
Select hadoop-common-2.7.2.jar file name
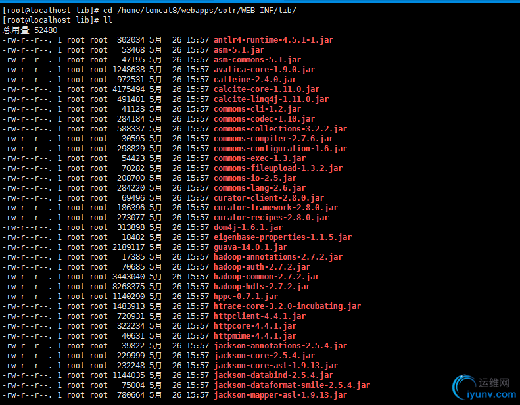coord(266,277)
